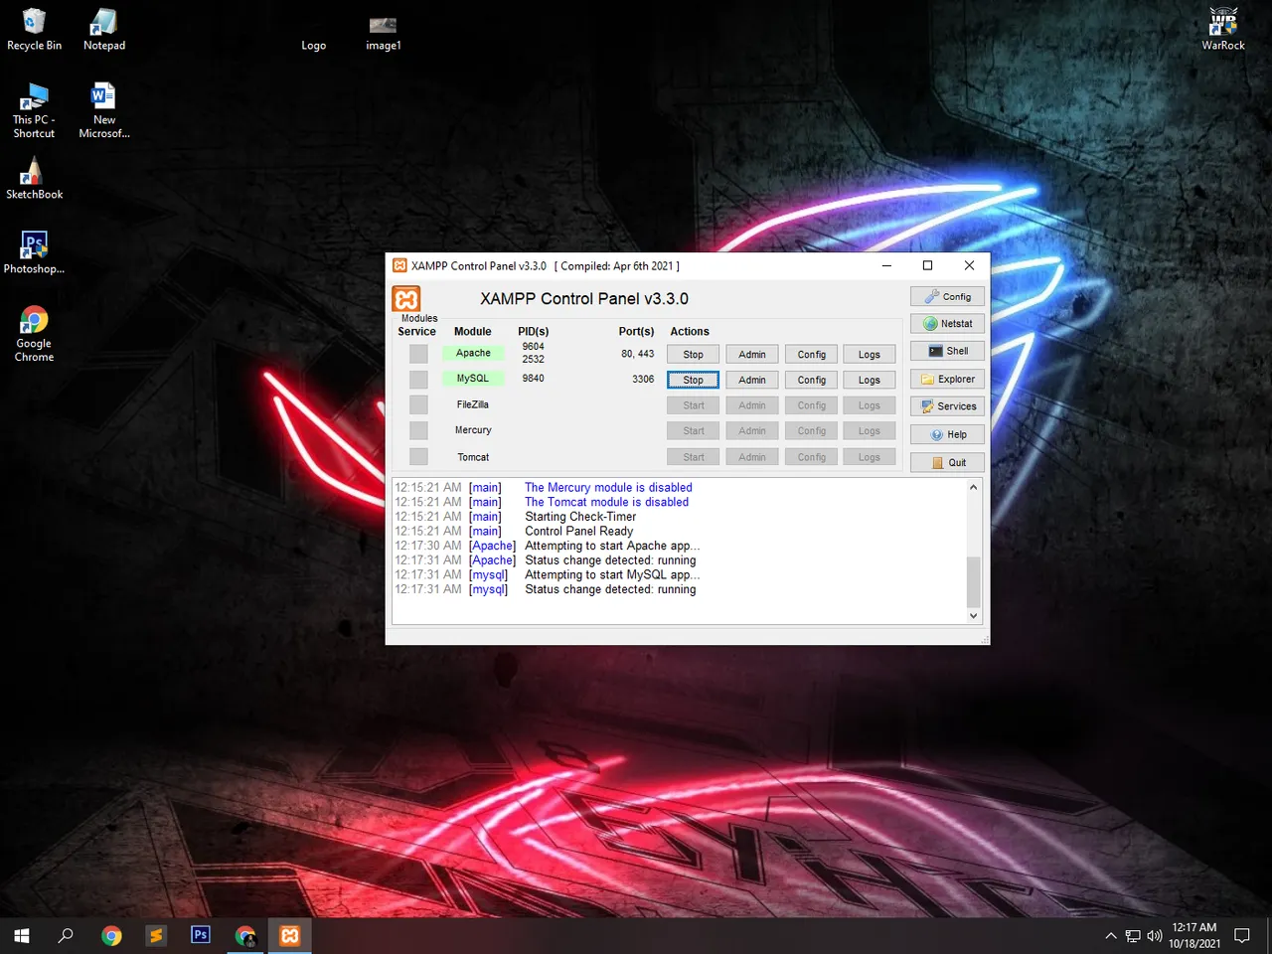Click Chrome profile icon in taskbar
The width and height of the screenshot is (1272, 954).
click(x=245, y=935)
